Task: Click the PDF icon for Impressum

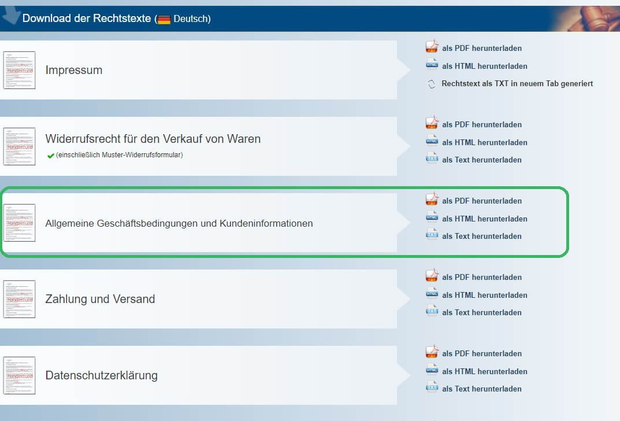Action: point(432,46)
